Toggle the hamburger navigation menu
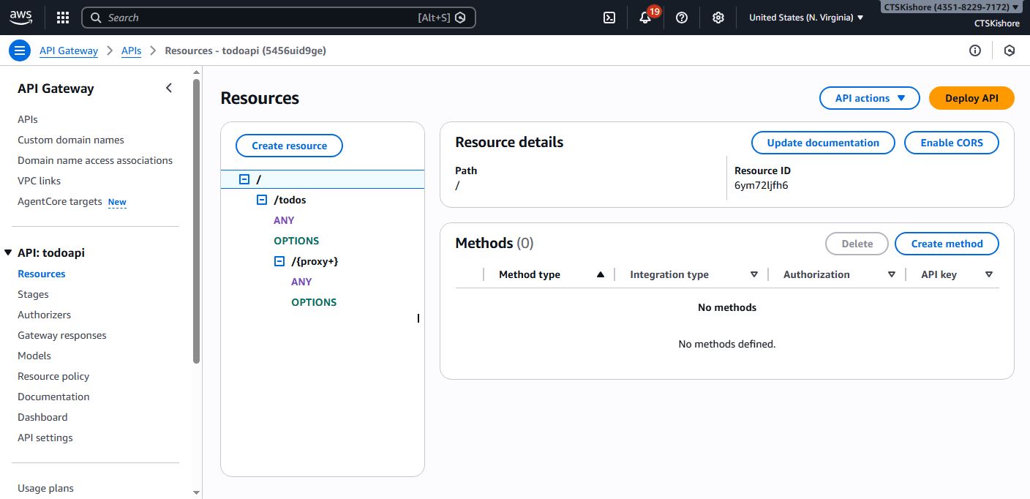Screen dimensions: 1030x499 (19, 50)
